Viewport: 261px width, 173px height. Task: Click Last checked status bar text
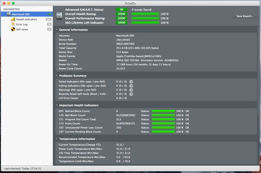pyautogui.click(x=23, y=169)
